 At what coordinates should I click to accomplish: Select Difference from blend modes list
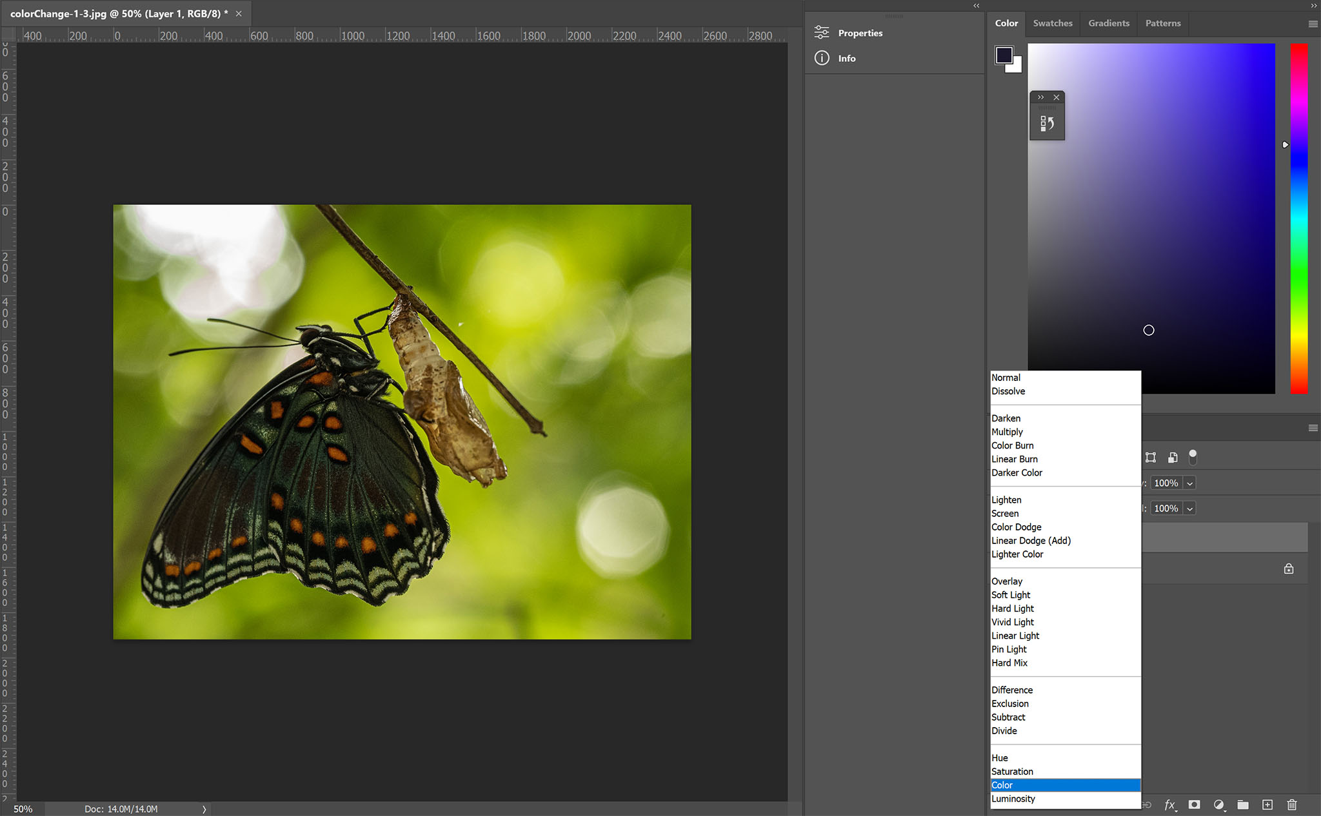(1011, 690)
